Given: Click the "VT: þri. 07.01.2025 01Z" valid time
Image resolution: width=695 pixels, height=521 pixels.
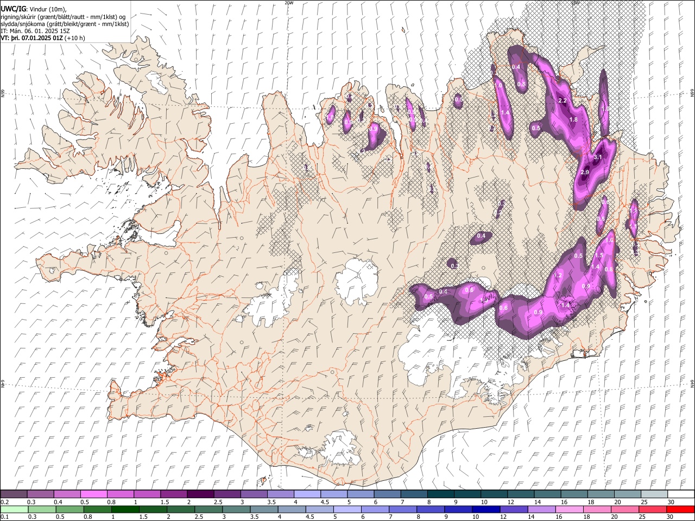Looking at the screenshot, I should click(x=31, y=38).
